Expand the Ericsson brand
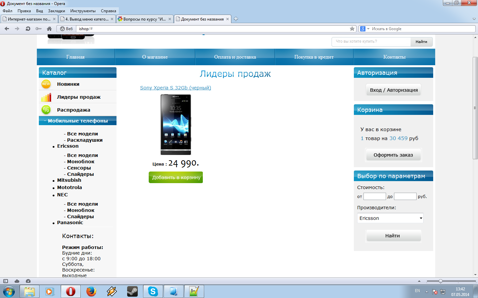478x298 pixels. [68, 146]
